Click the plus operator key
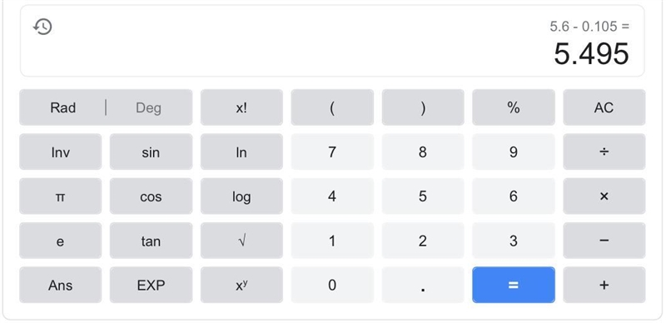666x323 pixels. pyautogui.click(x=604, y=285)
